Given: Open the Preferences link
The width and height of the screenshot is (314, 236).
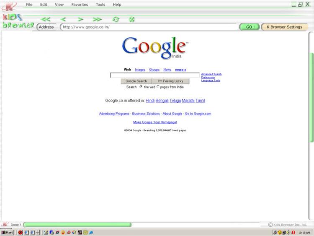Looking at the screenshot, I should click(208, 77).
